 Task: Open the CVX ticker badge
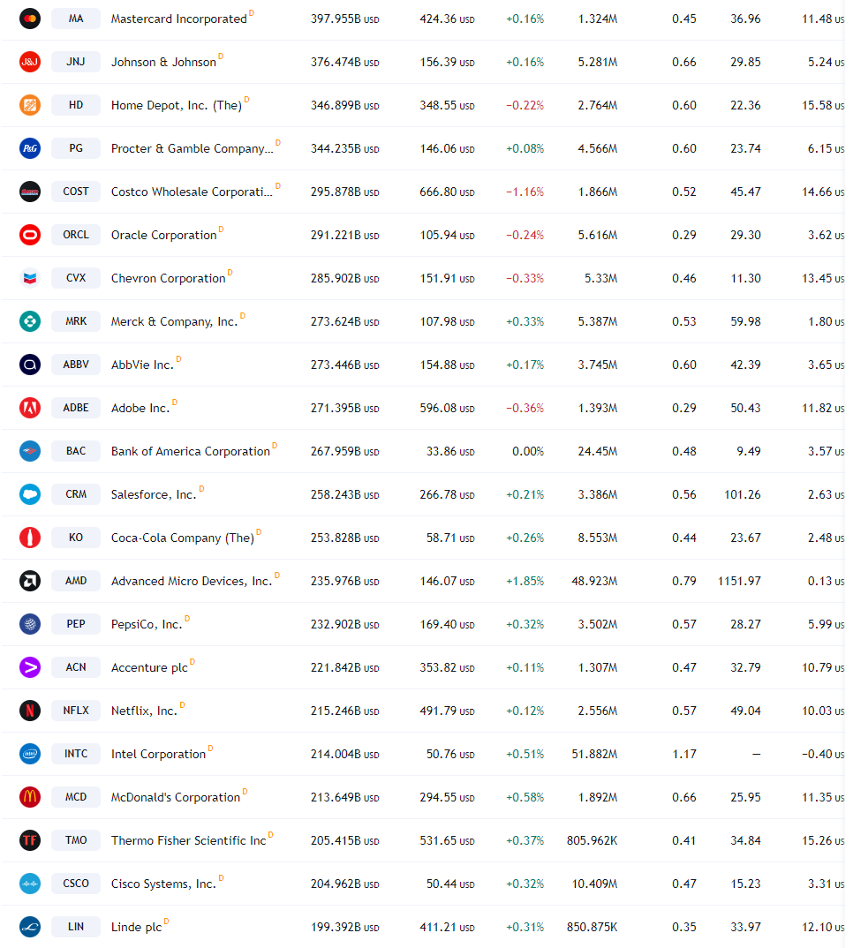76,278
